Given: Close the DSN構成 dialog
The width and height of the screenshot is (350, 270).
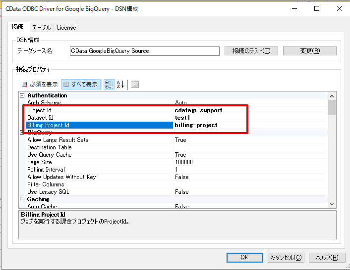Looking at the screenshot, I should (x=340, y=9).
